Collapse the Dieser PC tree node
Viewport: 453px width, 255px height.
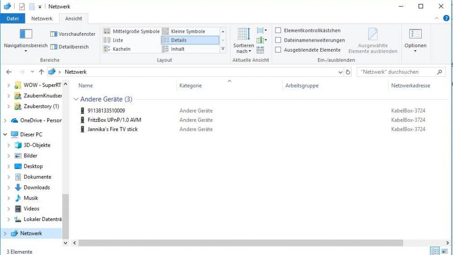5,134
